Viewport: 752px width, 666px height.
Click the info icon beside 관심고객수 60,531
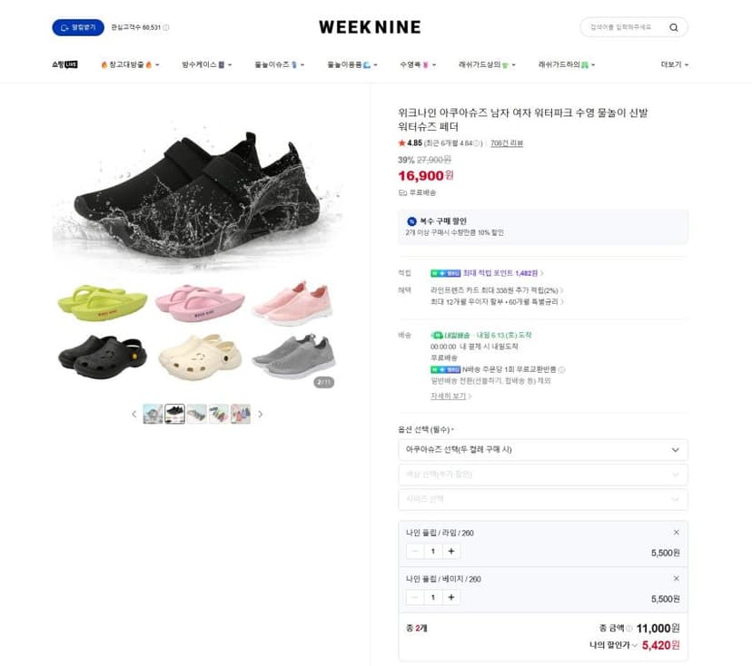pyautogui.click(x=166, y=27)
